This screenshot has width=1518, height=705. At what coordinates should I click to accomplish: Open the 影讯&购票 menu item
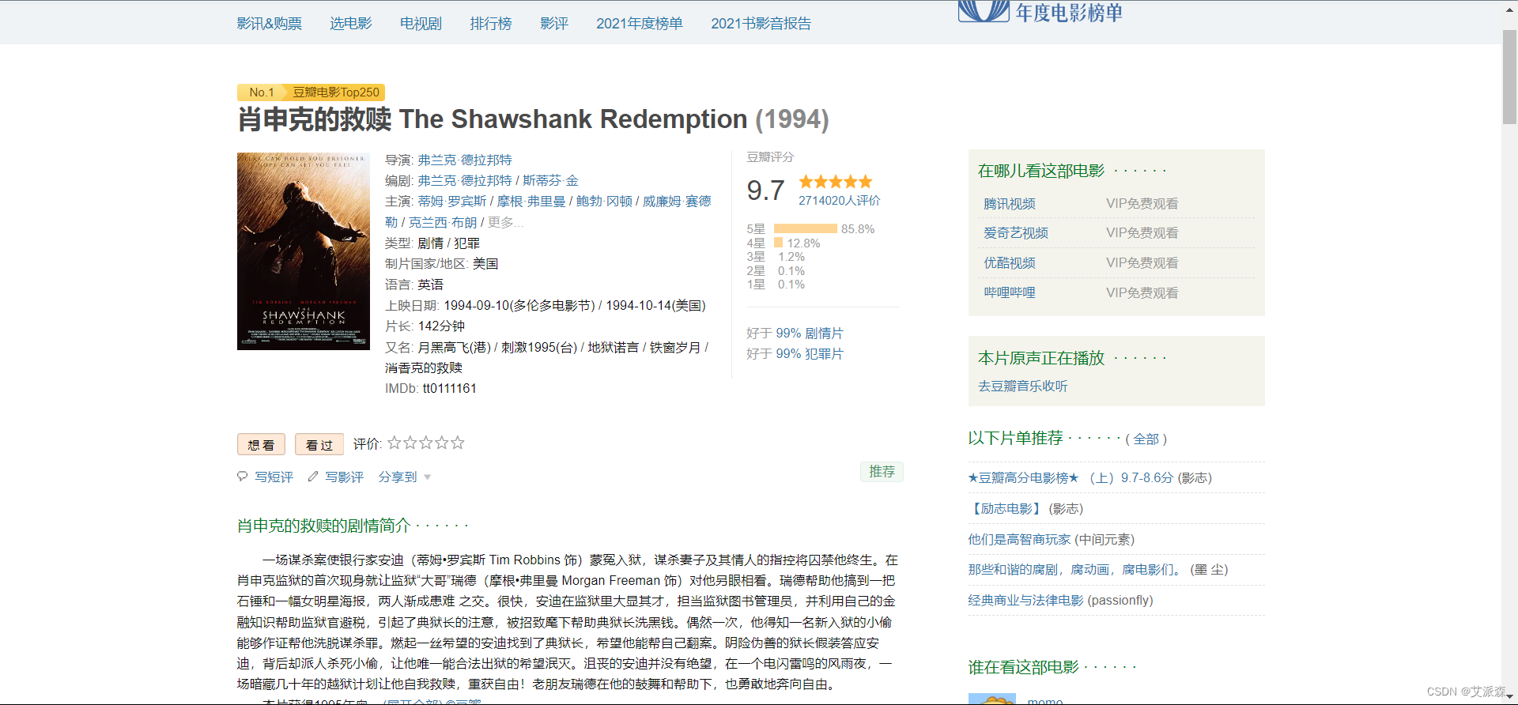[x=270, y=24]
